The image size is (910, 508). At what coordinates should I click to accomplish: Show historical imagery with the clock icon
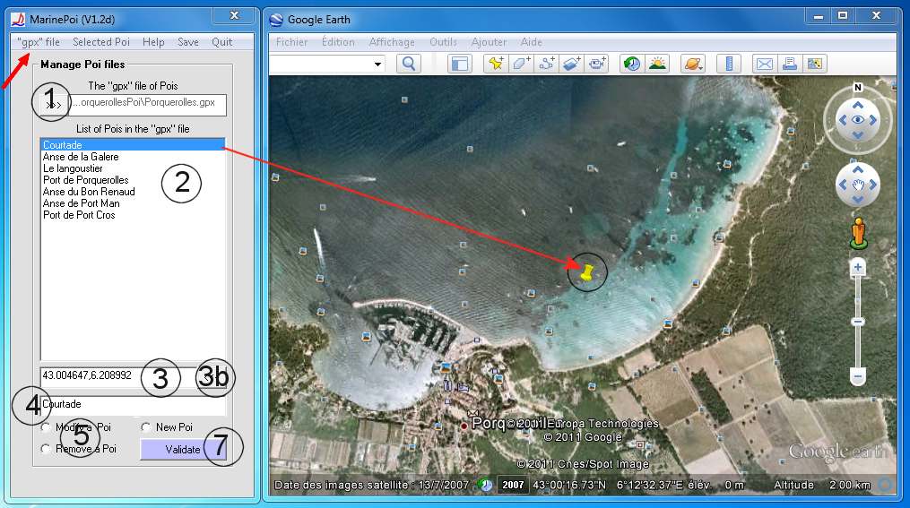tap(632, 64)
